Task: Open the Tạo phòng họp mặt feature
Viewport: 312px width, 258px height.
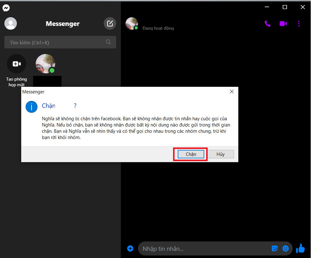Action: (x=17, y=63)
